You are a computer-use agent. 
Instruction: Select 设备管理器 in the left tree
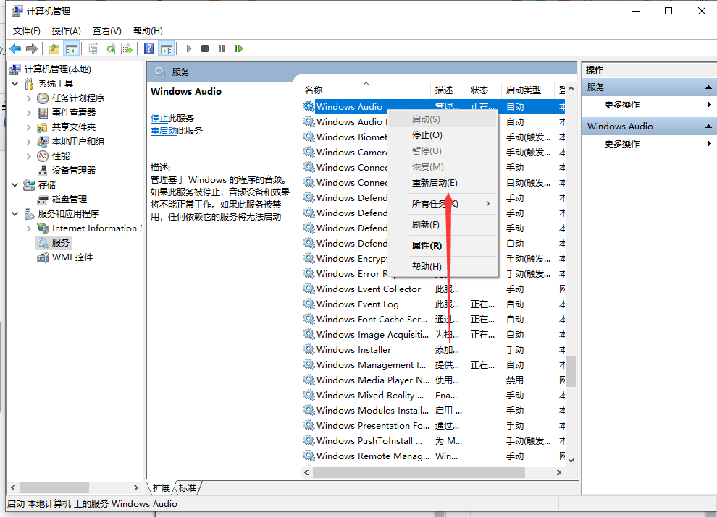coord(74,170)
